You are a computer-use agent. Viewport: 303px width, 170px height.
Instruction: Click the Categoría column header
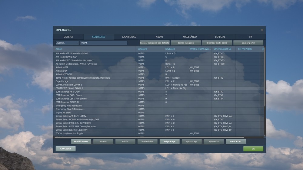pyautogui.click(x=149, y=49)
